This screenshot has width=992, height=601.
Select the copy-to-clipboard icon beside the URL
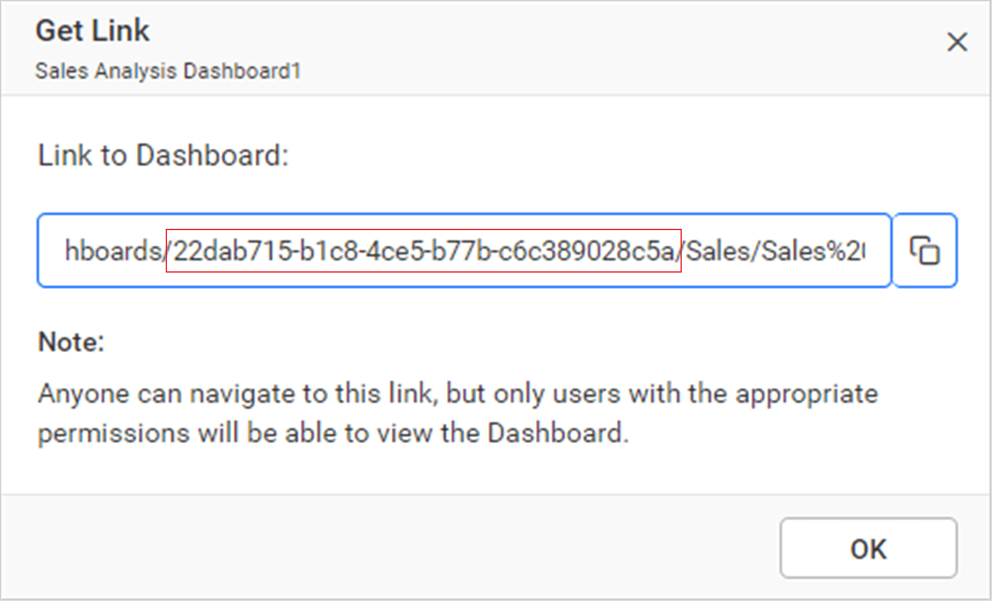tap(924, 251)
